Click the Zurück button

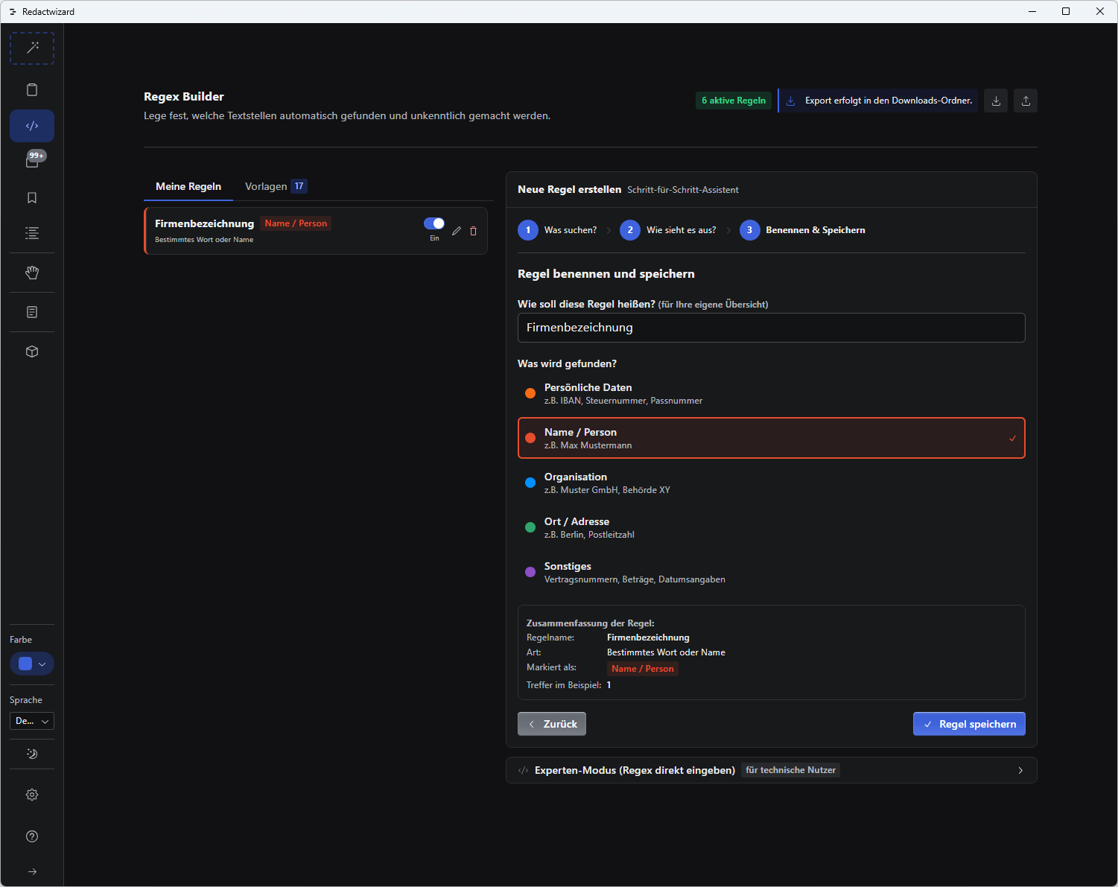point(552,724)
